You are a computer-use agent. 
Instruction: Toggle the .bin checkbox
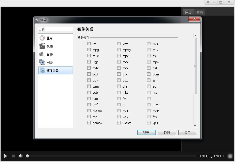click(x=119, y=86)
